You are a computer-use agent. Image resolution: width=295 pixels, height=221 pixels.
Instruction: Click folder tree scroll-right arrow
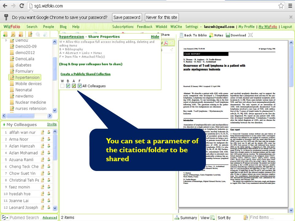[50, 116]
